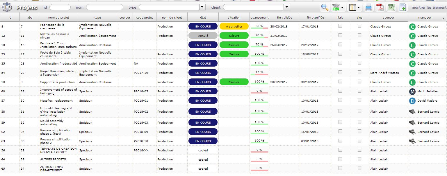The height and width of the screenshot is (176, 447).
Task: Click the printer icon to print list
Action: click(368, 8)
